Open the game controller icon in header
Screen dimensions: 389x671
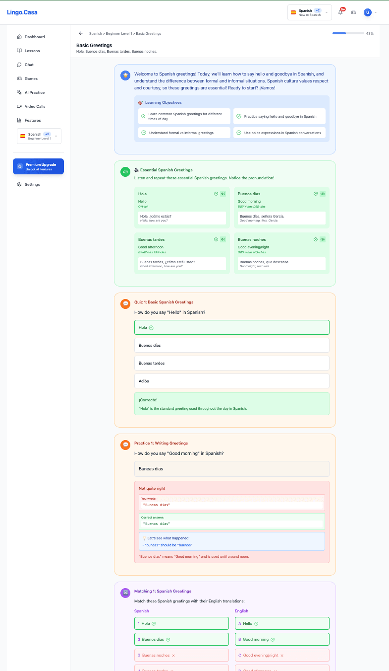[353, 12]
